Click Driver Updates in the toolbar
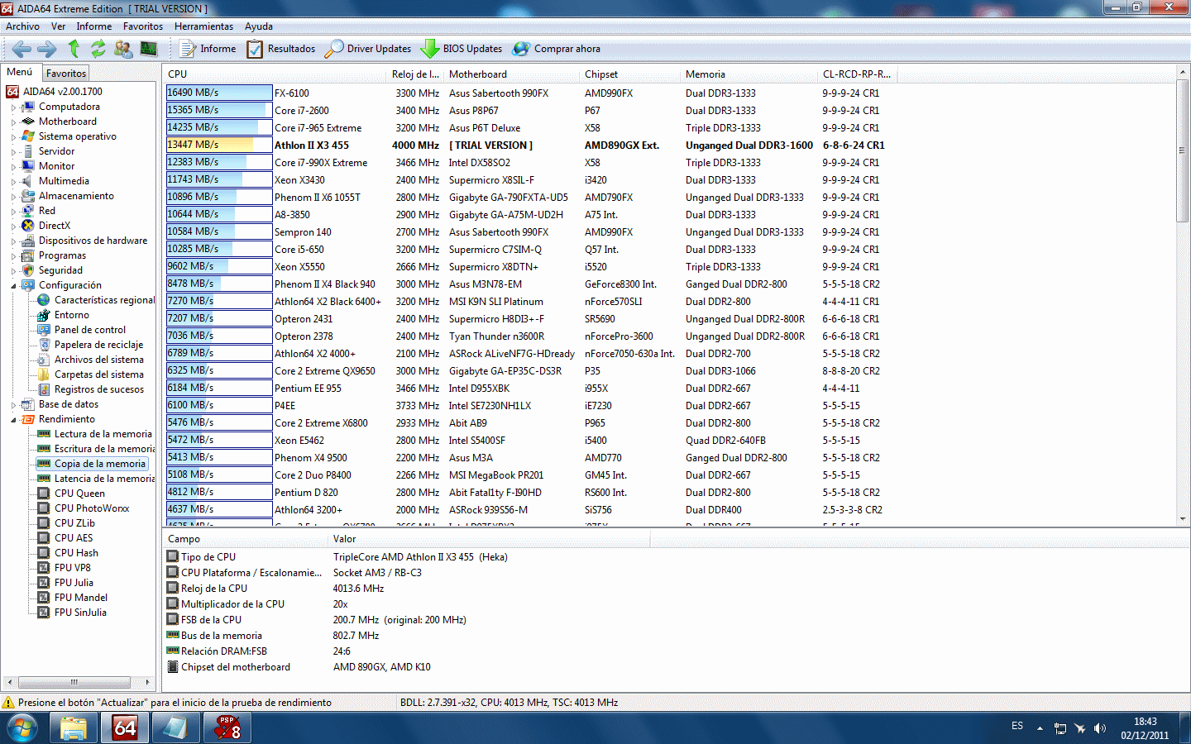 point(368,49)
